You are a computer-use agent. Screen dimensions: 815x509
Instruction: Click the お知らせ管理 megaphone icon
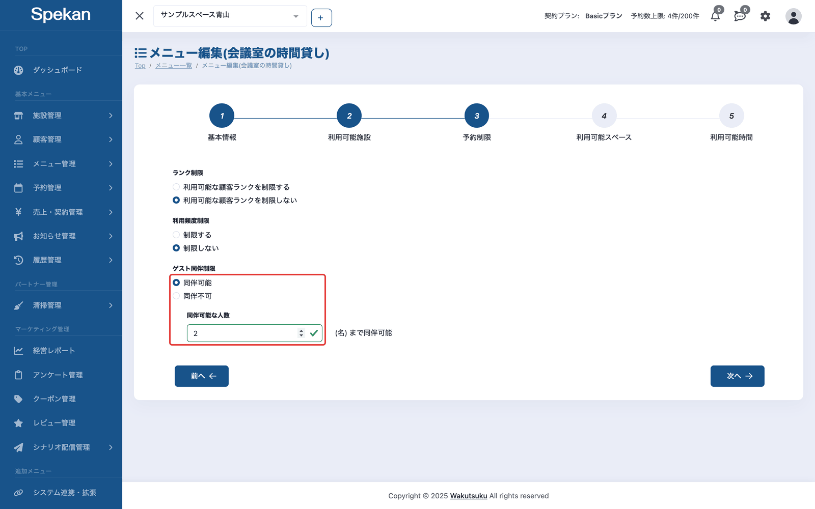pyautogui.click(x=18, y=236)
